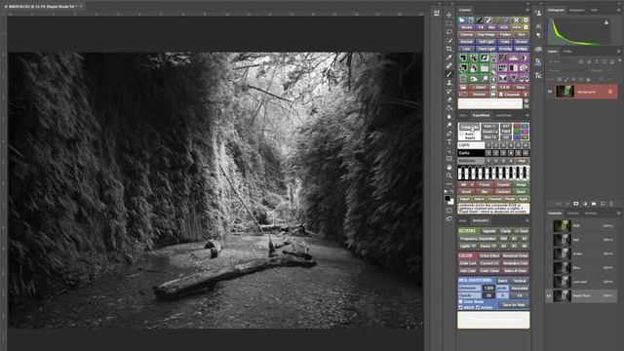The image size is (624, 351).
Task: Open the Channels panel flyout menu
Action: 619,214
